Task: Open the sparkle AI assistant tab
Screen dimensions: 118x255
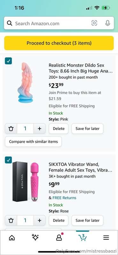Action: (x=35, y=237)
